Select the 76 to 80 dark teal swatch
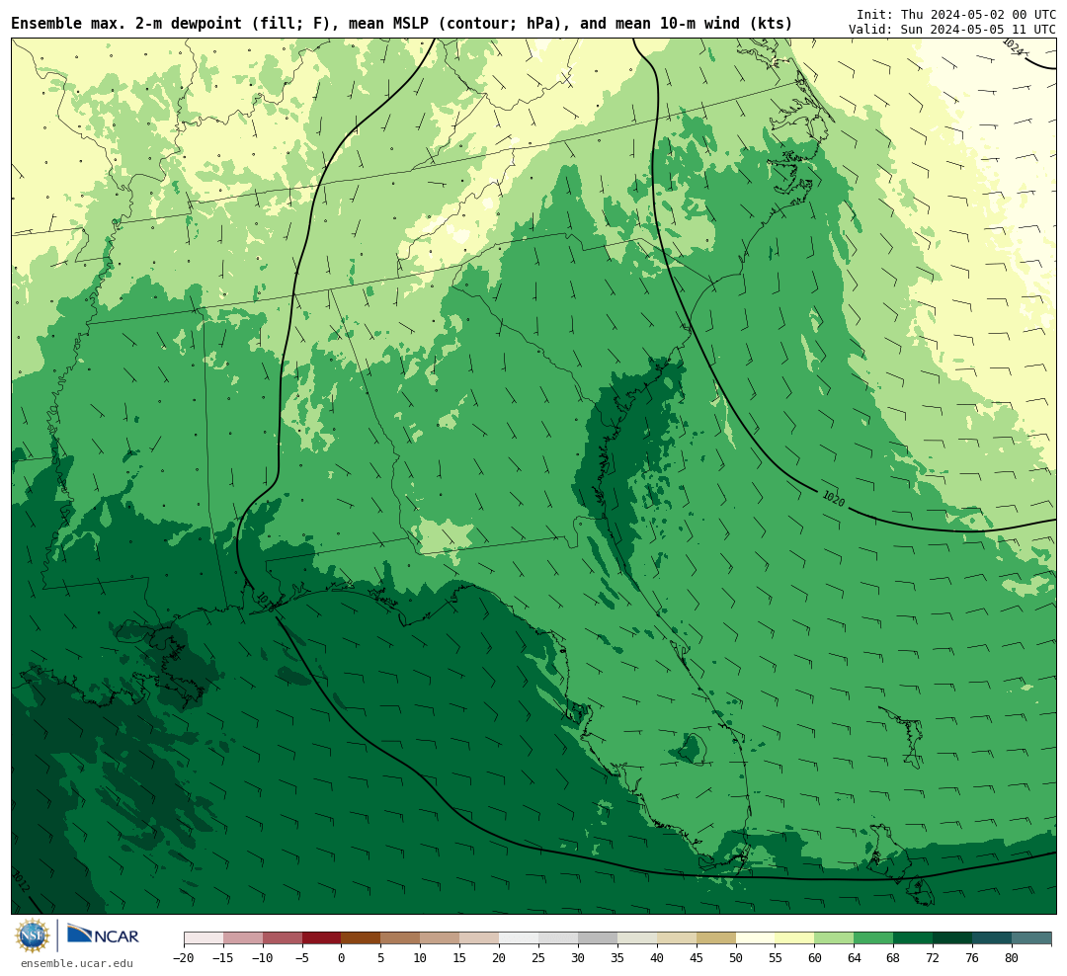This screenshot has height=976, width=1067. (x=993, y=938)
